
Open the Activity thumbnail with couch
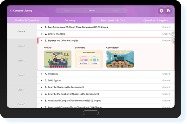click(58, 59)
